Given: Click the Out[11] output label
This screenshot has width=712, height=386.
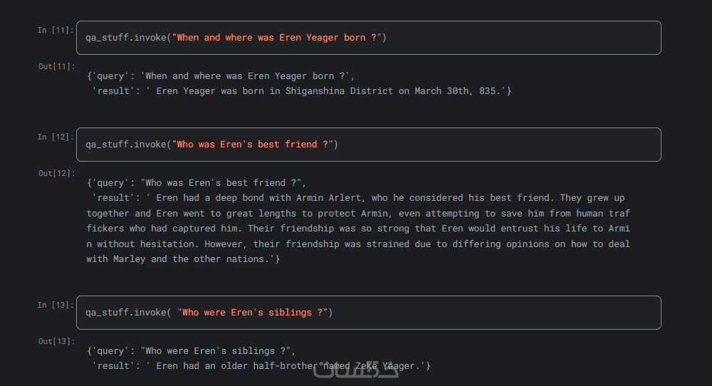Looking at the screenshot, I should coord(56,66).
